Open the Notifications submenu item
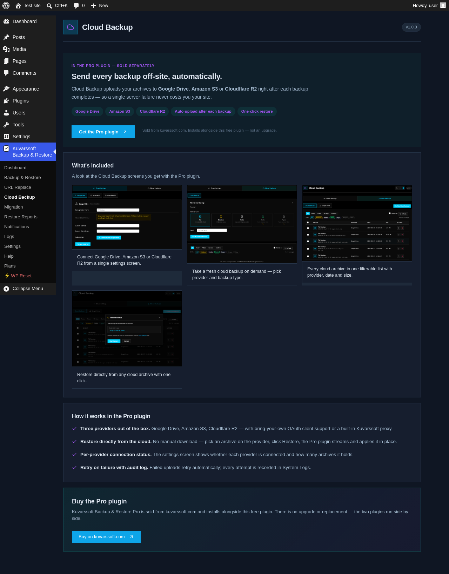Viewport: 449px width, 574px height. (16, 227)
